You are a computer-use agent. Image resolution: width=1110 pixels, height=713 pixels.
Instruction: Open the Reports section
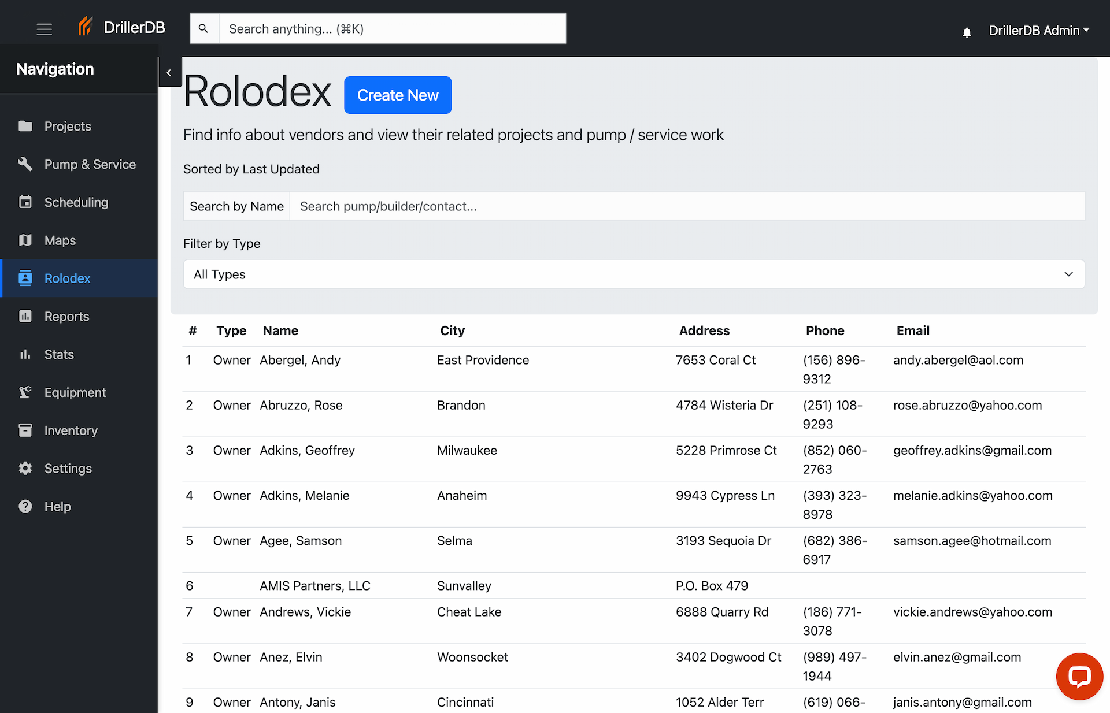[x=66, y=316]
